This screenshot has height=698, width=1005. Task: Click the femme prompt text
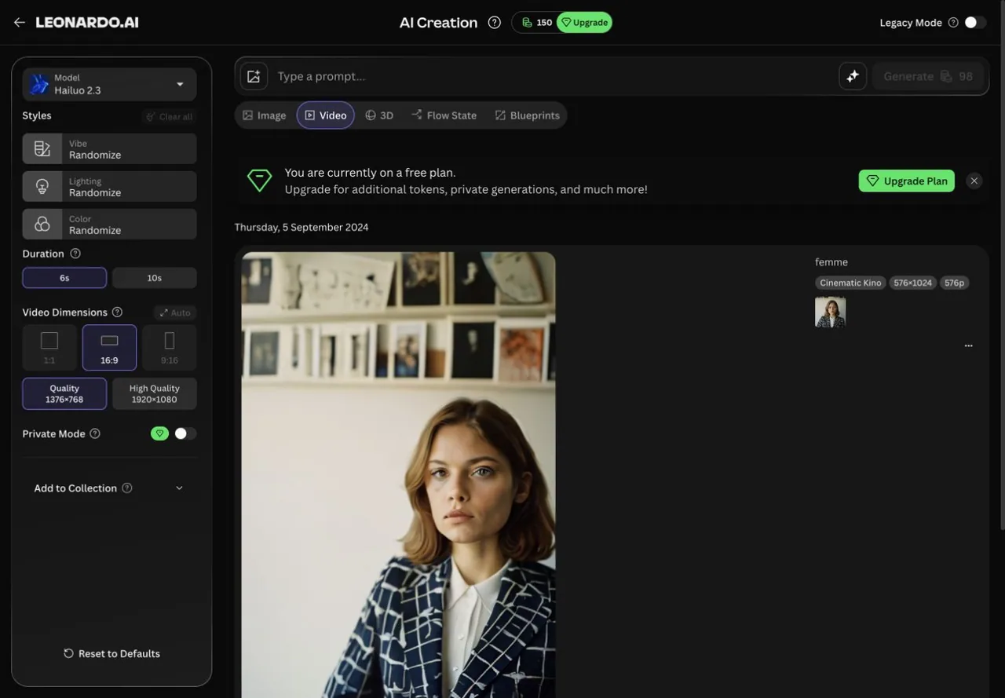(831, 262)
